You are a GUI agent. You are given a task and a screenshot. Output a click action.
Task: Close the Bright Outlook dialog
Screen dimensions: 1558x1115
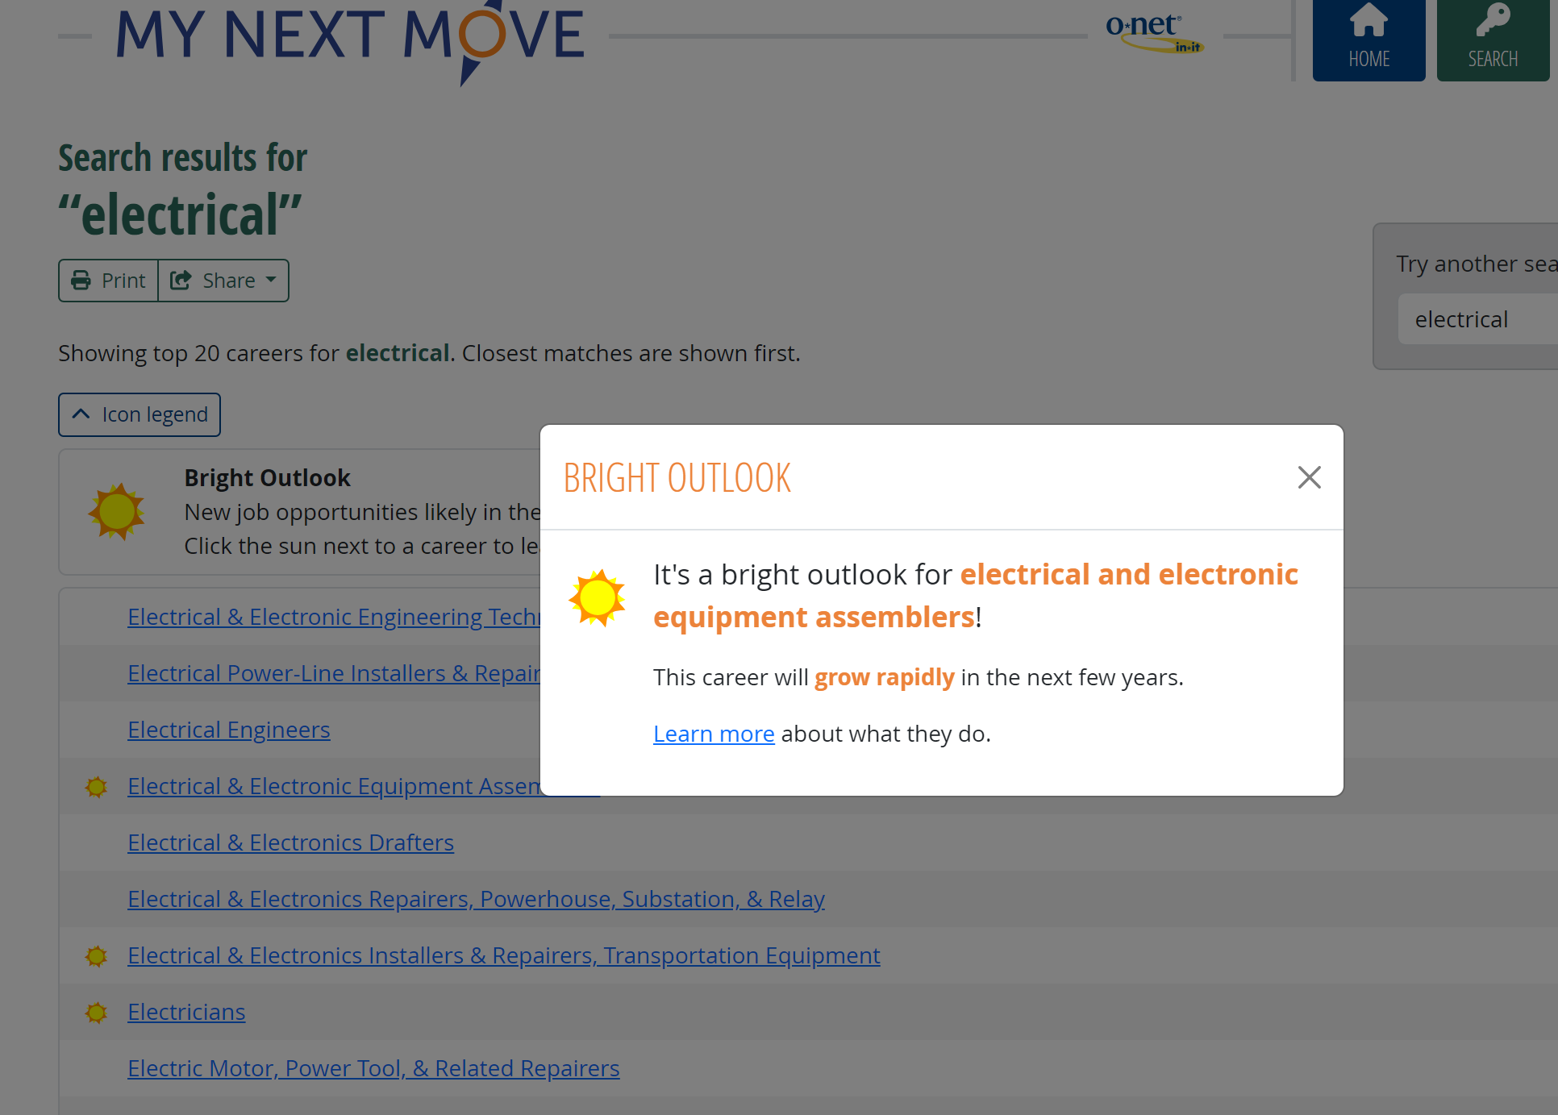pos(1309,477)
